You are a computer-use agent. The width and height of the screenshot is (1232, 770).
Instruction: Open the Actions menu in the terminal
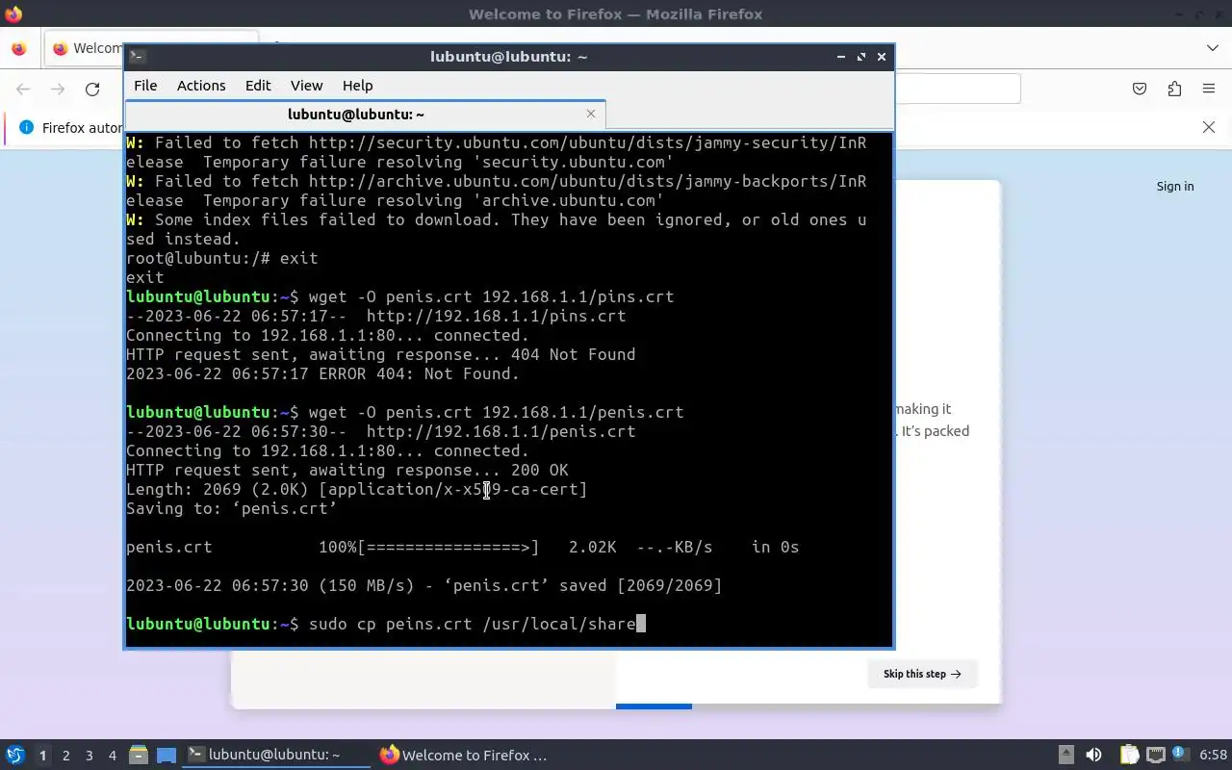click(201, 86)
